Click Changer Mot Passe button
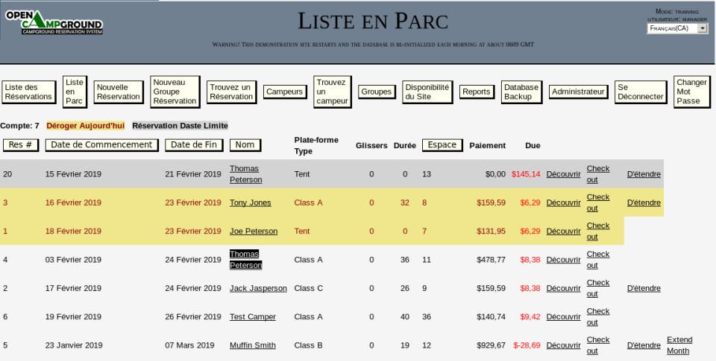 (692, 92)
